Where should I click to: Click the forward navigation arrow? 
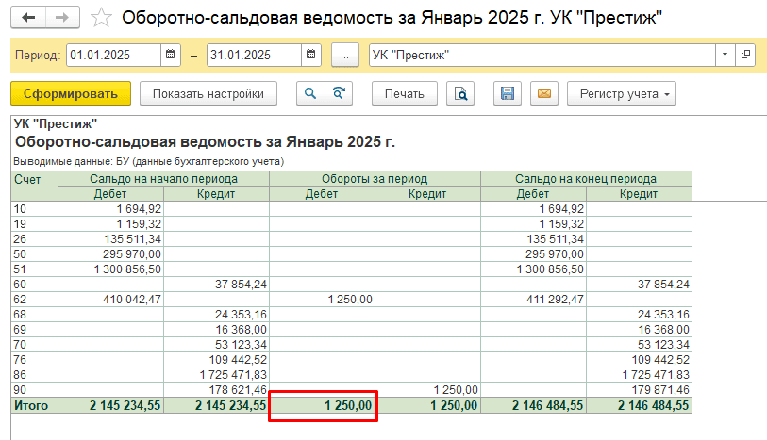coord(62,18)
